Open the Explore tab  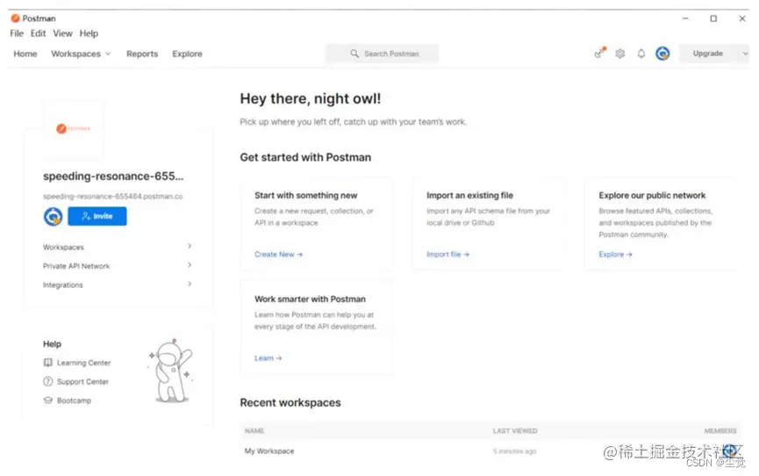pyautogui.click(x=187, y=54)
